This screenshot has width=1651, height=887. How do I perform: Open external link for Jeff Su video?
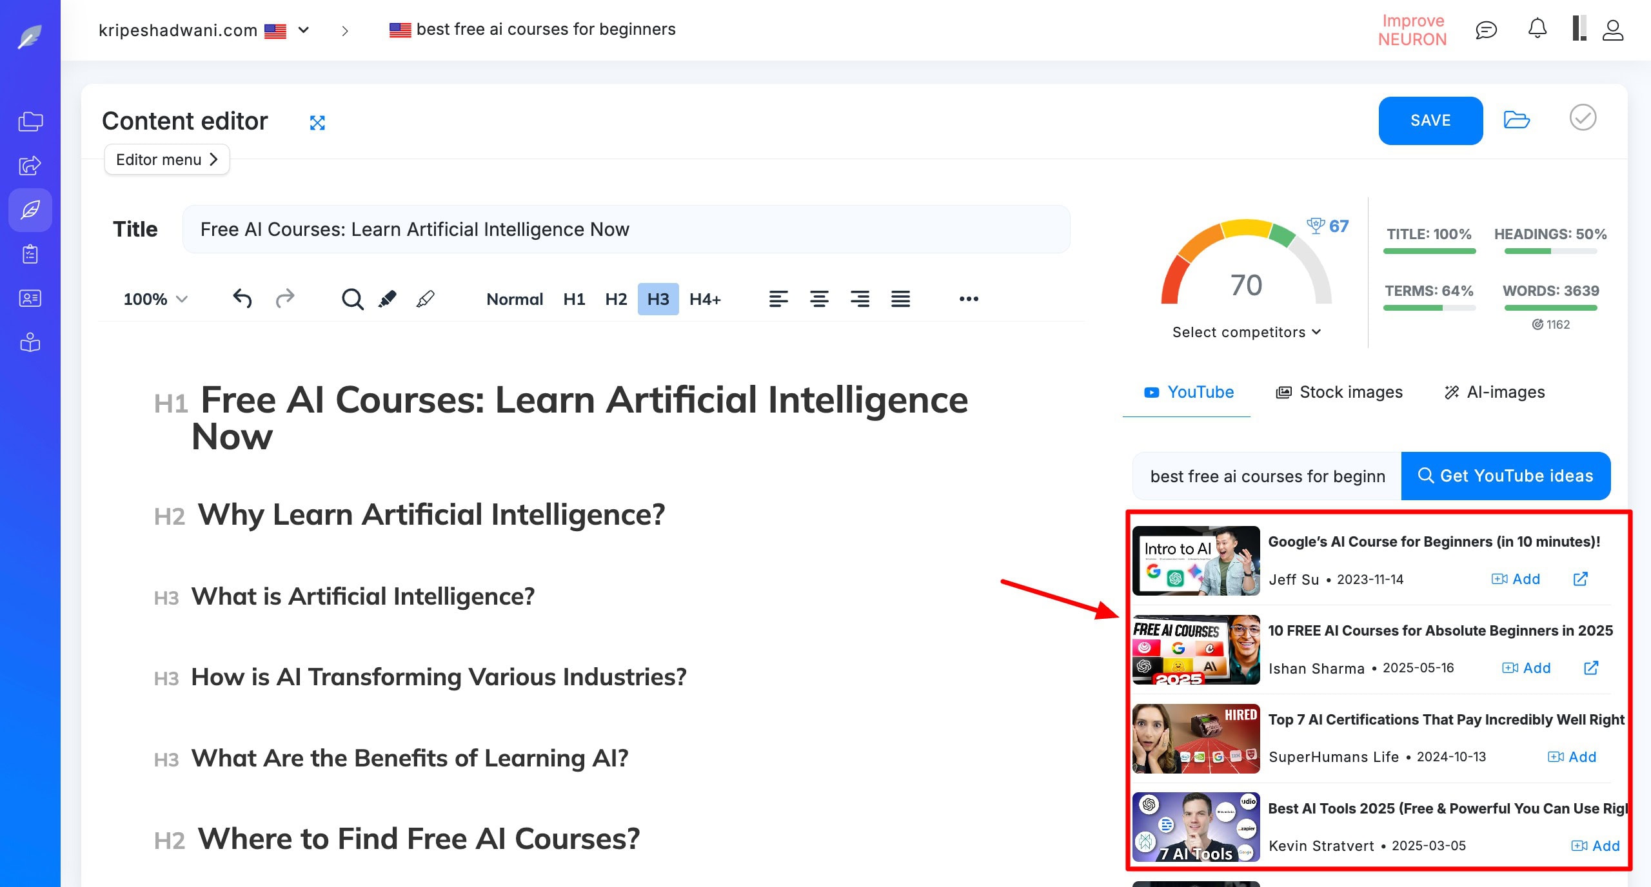click(x=1580, y=579)
